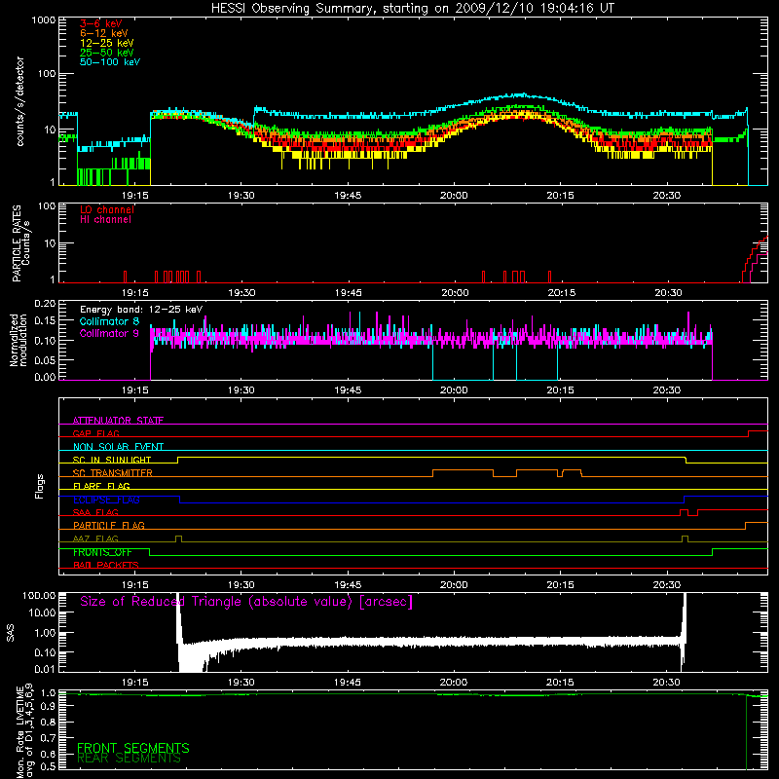Click the HI channel legend label

[x=105, y=220]
